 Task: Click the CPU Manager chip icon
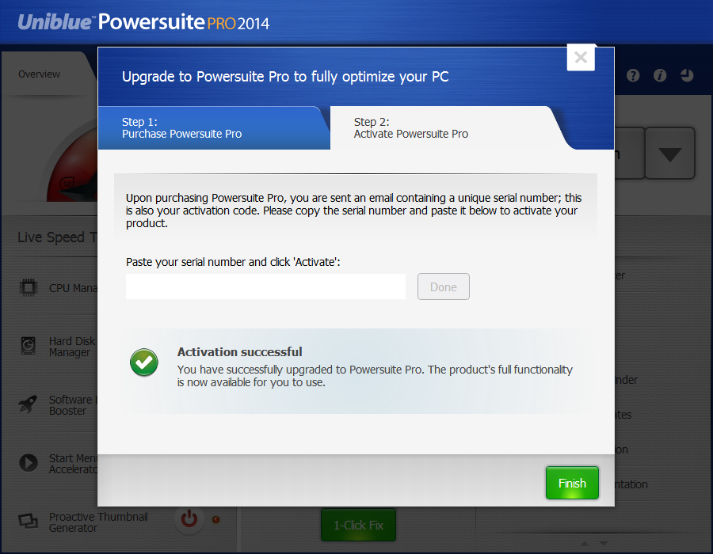29,287
